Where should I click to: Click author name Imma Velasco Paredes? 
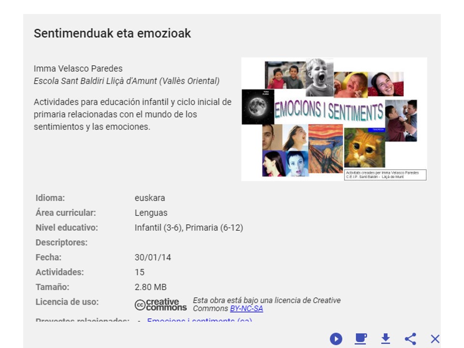[78, 68]
